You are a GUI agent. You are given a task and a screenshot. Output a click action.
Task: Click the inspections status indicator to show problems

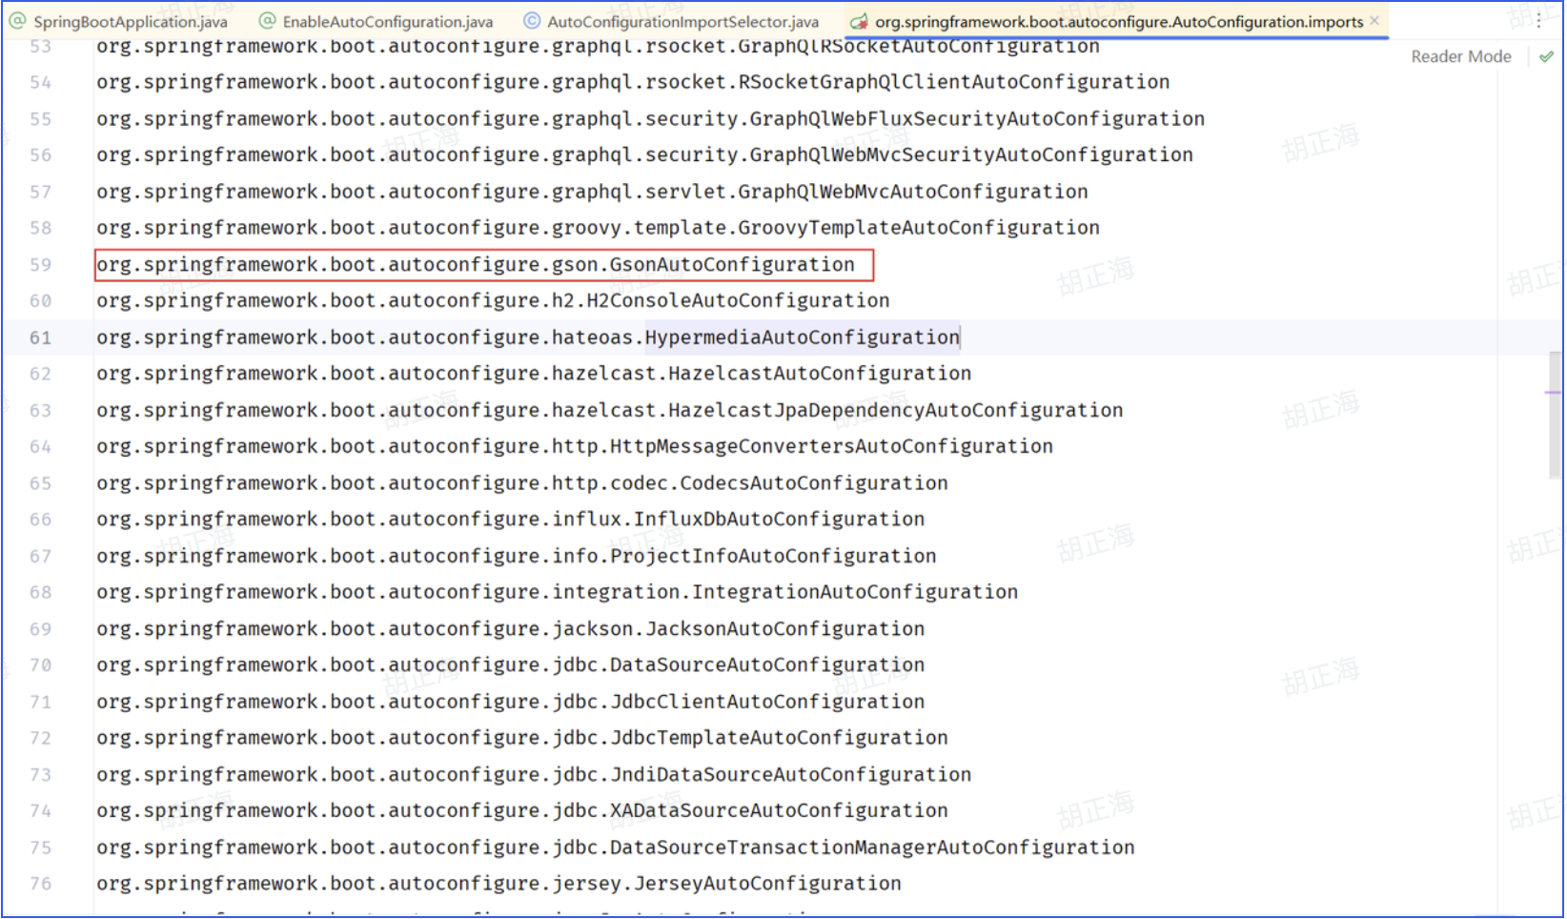coord(1546,55)
